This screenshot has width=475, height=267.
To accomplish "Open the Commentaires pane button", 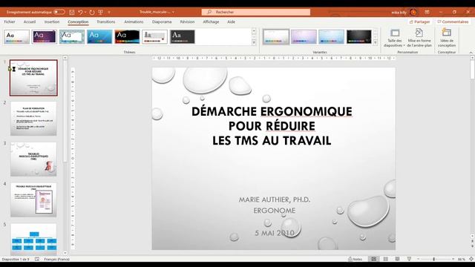I will click(453, 22).
